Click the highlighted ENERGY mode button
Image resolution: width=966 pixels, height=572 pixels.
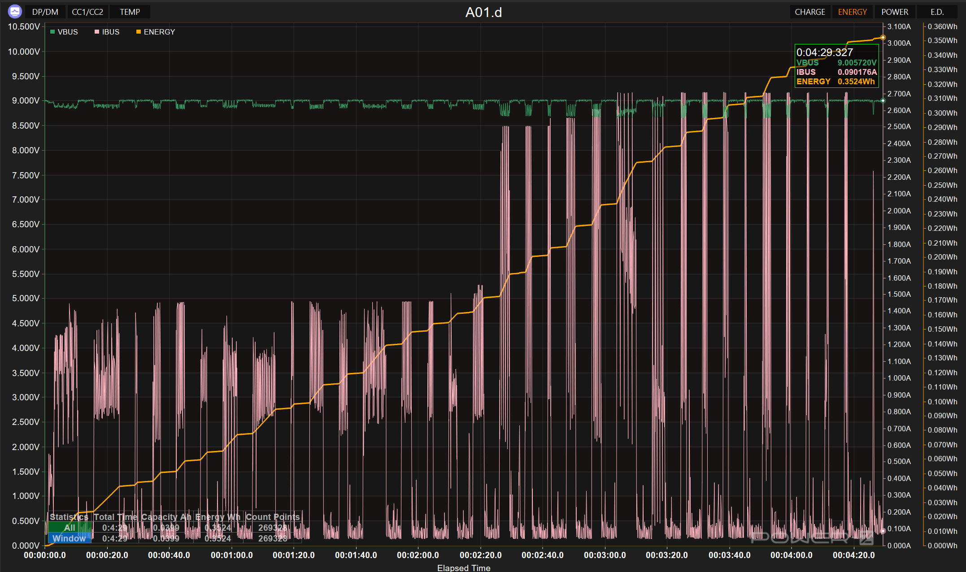852,12
